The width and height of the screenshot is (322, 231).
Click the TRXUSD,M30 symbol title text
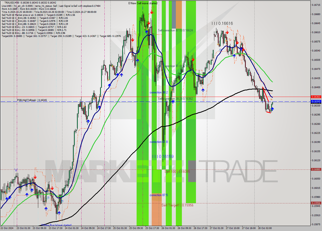click(12, 3)
